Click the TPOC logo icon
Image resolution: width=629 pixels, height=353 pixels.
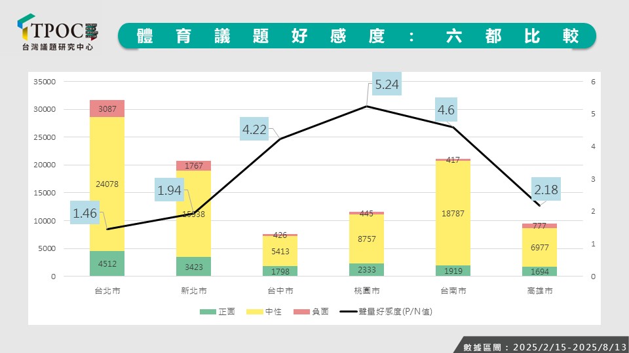tap(28, 29)
